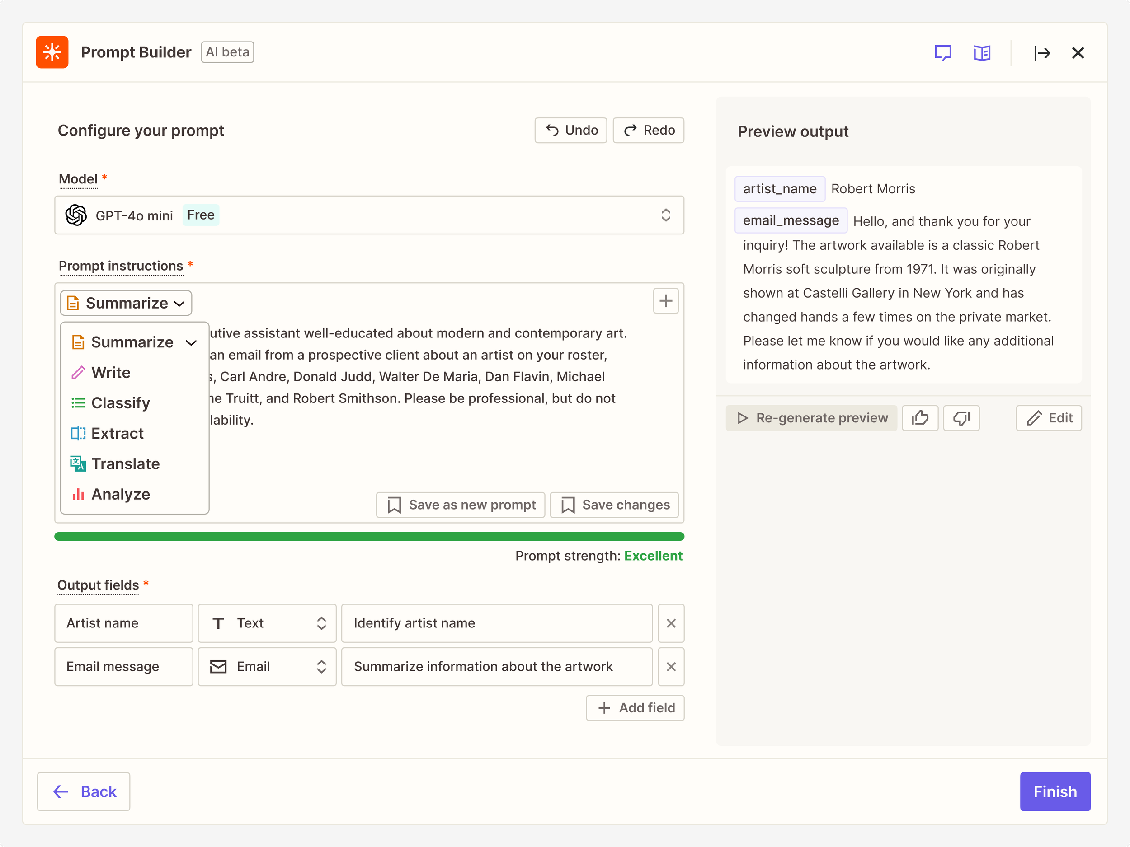This screenshot has width=1130, height=847.
Task: Open the GPT-4o mini model dropdown
Action: (x=369, y=215)
